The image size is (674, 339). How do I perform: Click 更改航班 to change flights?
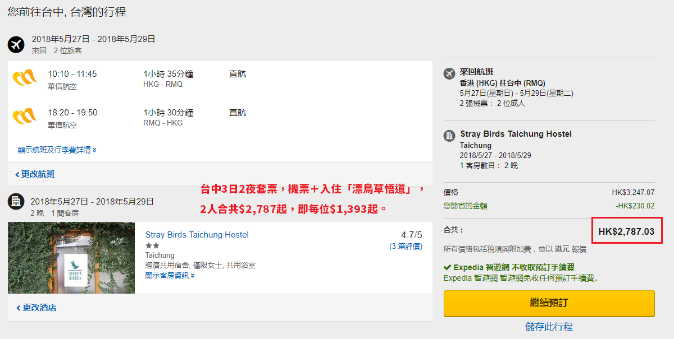35,174
